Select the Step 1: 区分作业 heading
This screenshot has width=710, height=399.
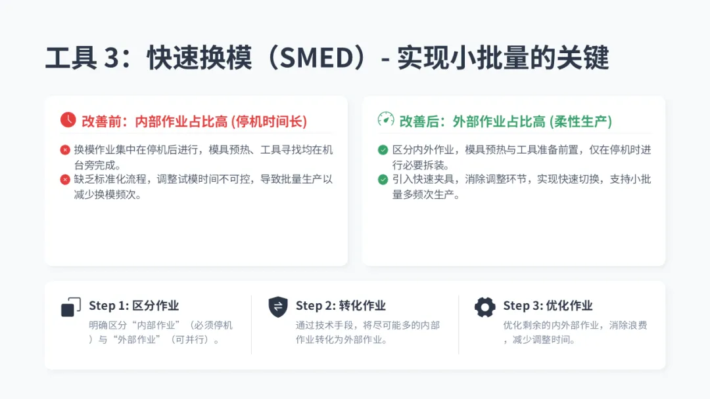(134, 305)
